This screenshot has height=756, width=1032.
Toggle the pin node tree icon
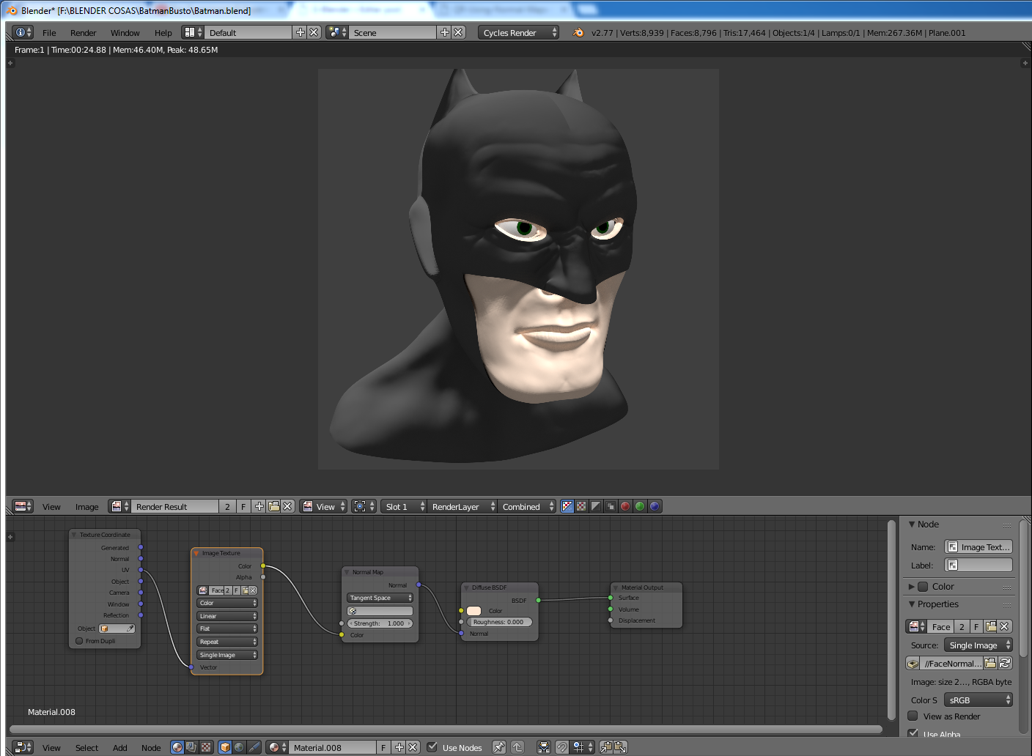pos(499,747)
